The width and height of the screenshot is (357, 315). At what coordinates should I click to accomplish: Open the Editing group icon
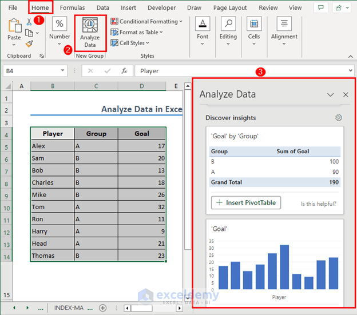pos(228,23)
